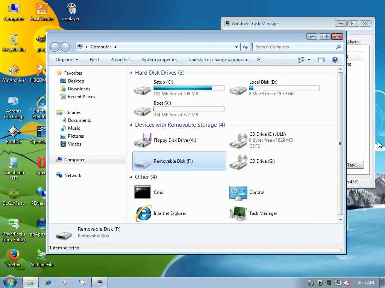This screenshot has height=288, width=385.
Task: Click the muted volume tray icon
Action: [347, 283]
